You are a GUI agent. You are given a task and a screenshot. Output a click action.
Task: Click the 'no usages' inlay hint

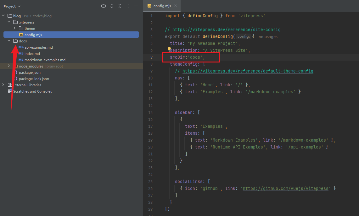point(268,36)
